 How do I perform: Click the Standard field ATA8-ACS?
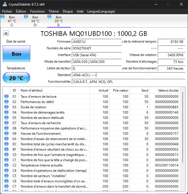(128, 75)
